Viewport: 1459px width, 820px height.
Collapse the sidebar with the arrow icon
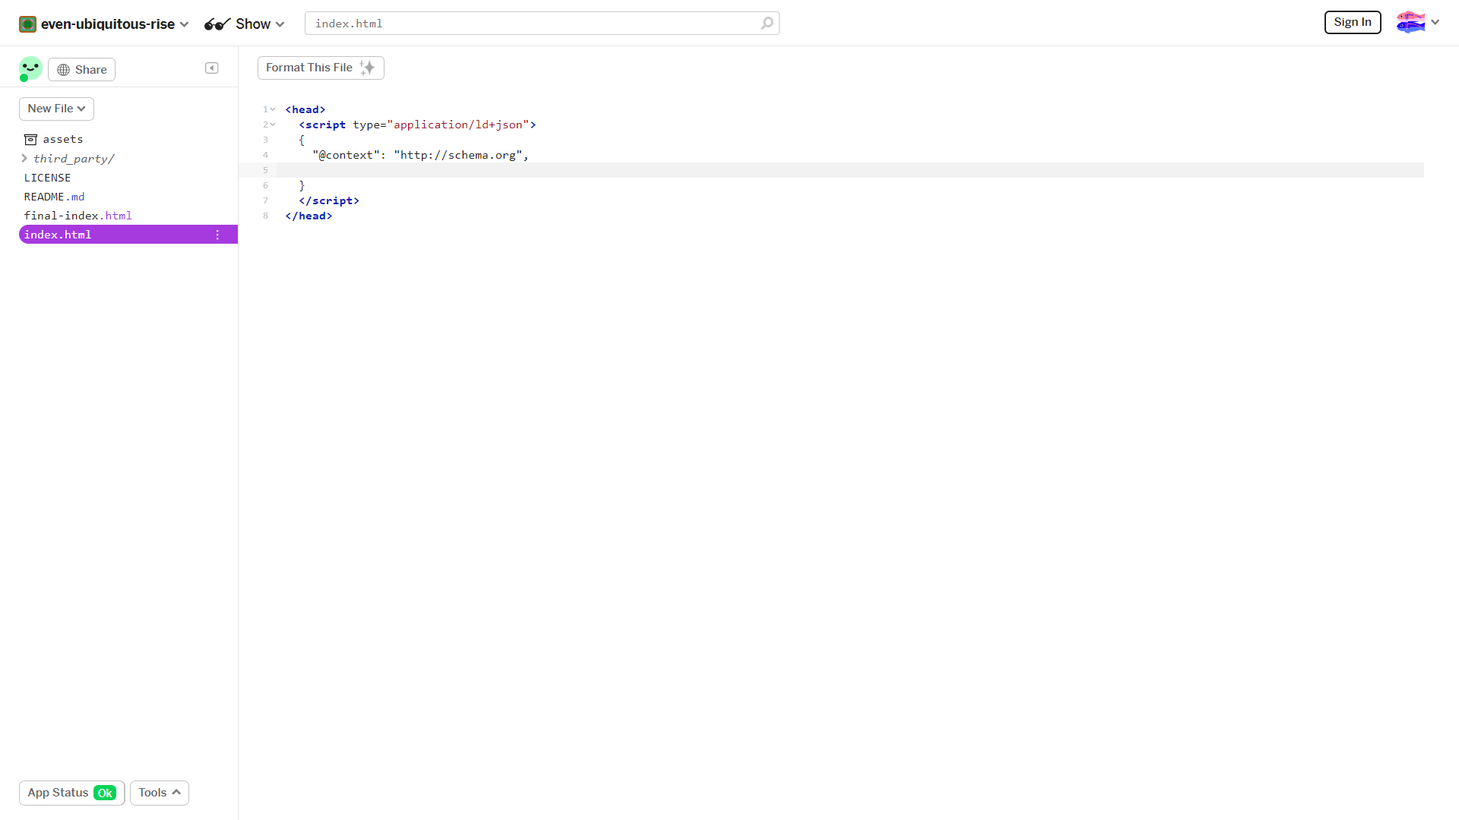point(212,68)
